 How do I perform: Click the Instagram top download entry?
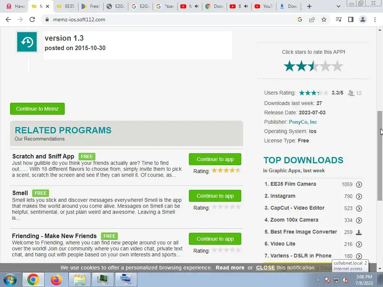click(x=280, y=196)
